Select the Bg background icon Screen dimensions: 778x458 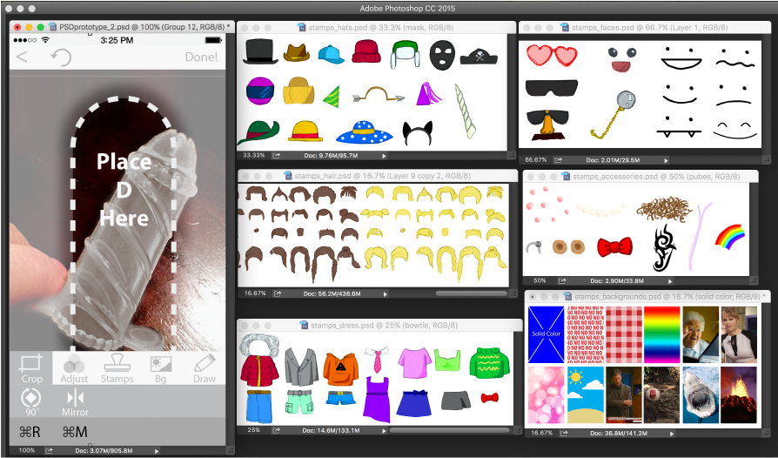point(161,363)
